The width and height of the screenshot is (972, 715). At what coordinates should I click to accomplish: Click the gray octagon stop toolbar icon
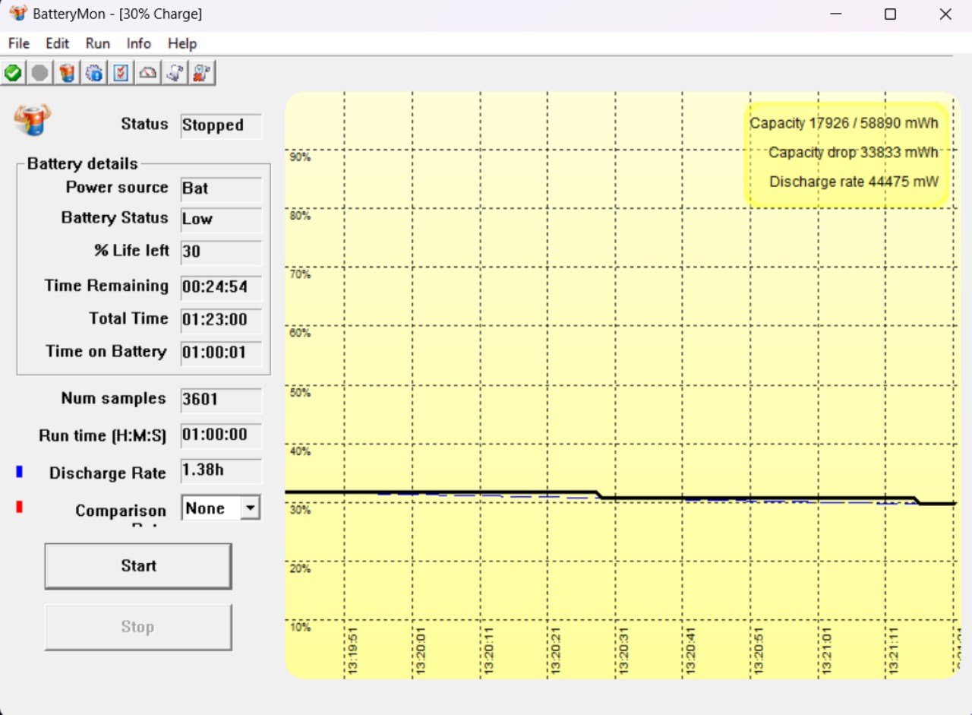pos(40,73)
